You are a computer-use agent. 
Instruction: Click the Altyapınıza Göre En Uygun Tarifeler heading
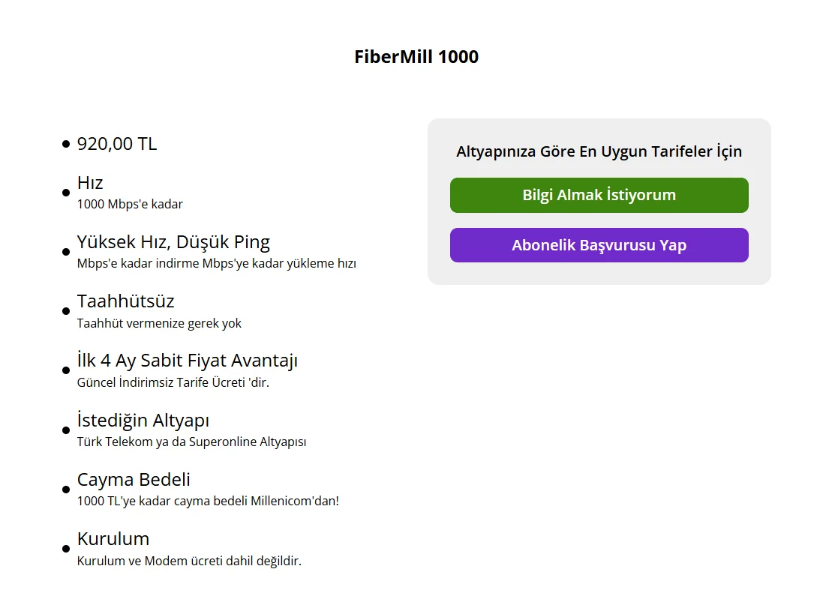point(599,151)
